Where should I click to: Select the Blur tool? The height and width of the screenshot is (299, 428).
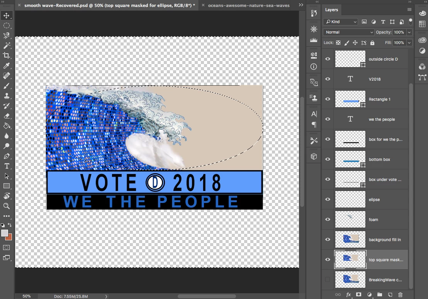[x=7, y=136]
